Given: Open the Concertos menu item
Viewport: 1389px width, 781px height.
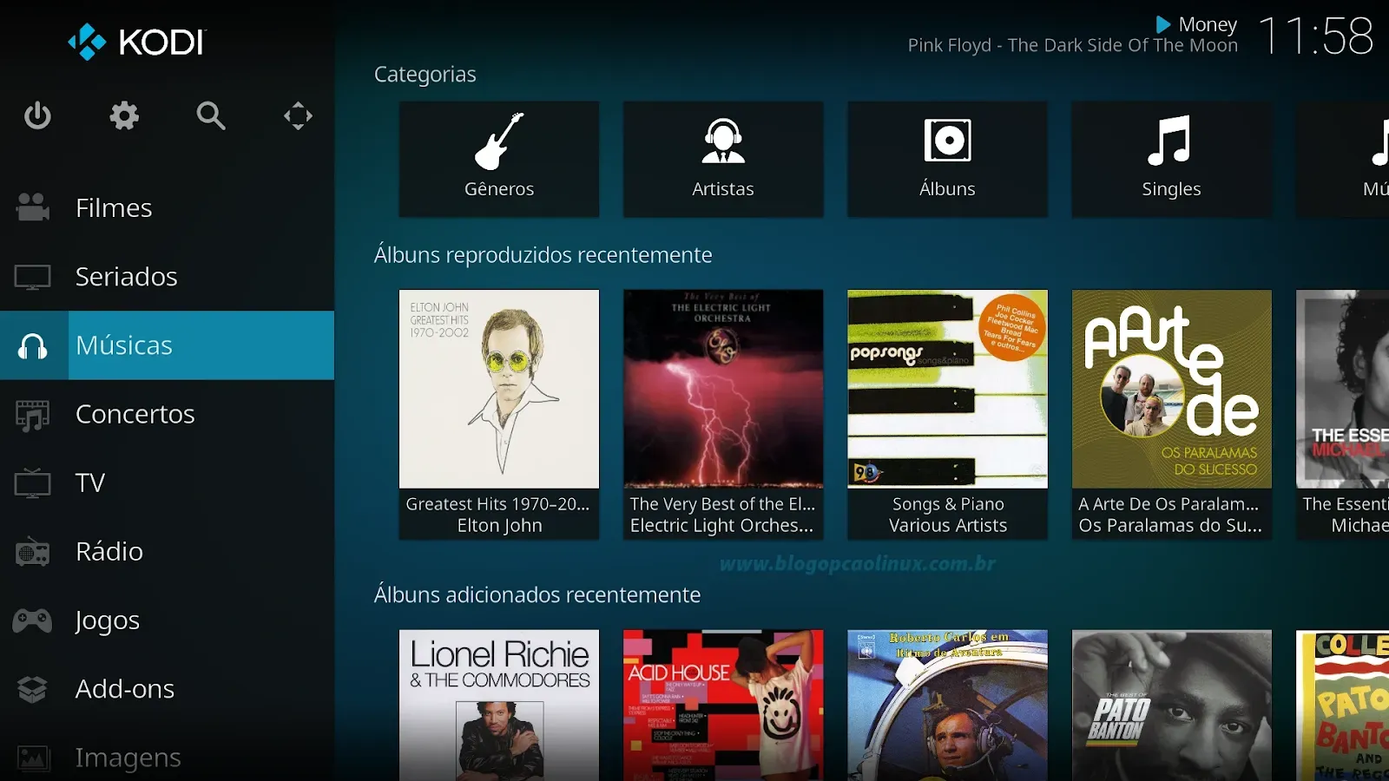Looking at the screenshot, I should (167, 414).
